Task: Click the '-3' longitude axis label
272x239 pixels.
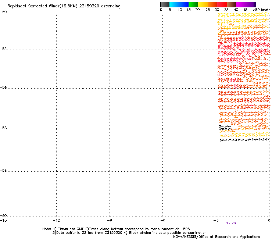Action: click(x=216, y=220)
